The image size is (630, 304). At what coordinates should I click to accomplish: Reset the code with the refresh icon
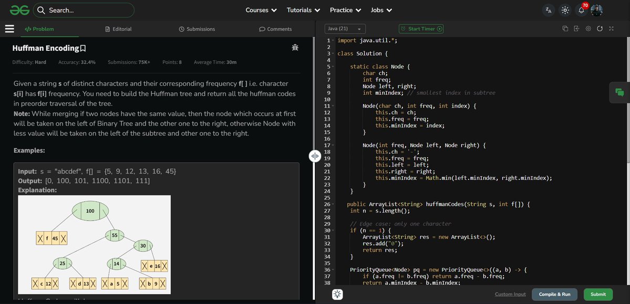(600, 29)
